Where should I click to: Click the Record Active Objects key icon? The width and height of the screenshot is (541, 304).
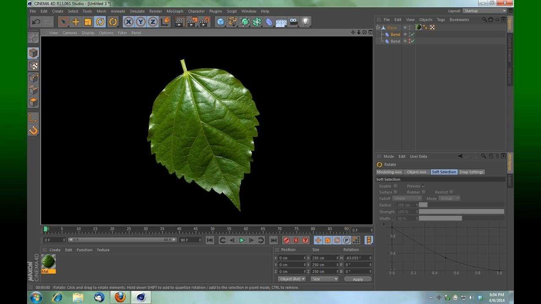click(x=287, y=240)
